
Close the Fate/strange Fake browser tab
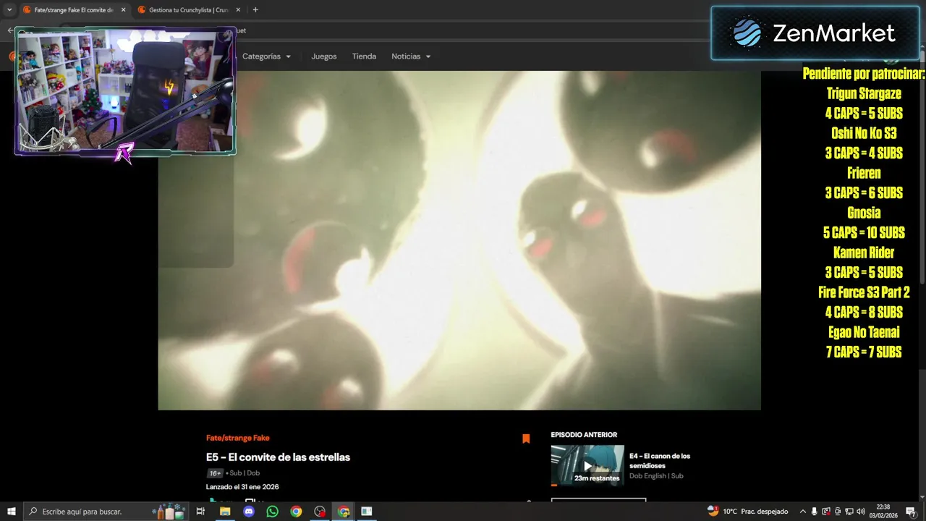click(123, 10)
